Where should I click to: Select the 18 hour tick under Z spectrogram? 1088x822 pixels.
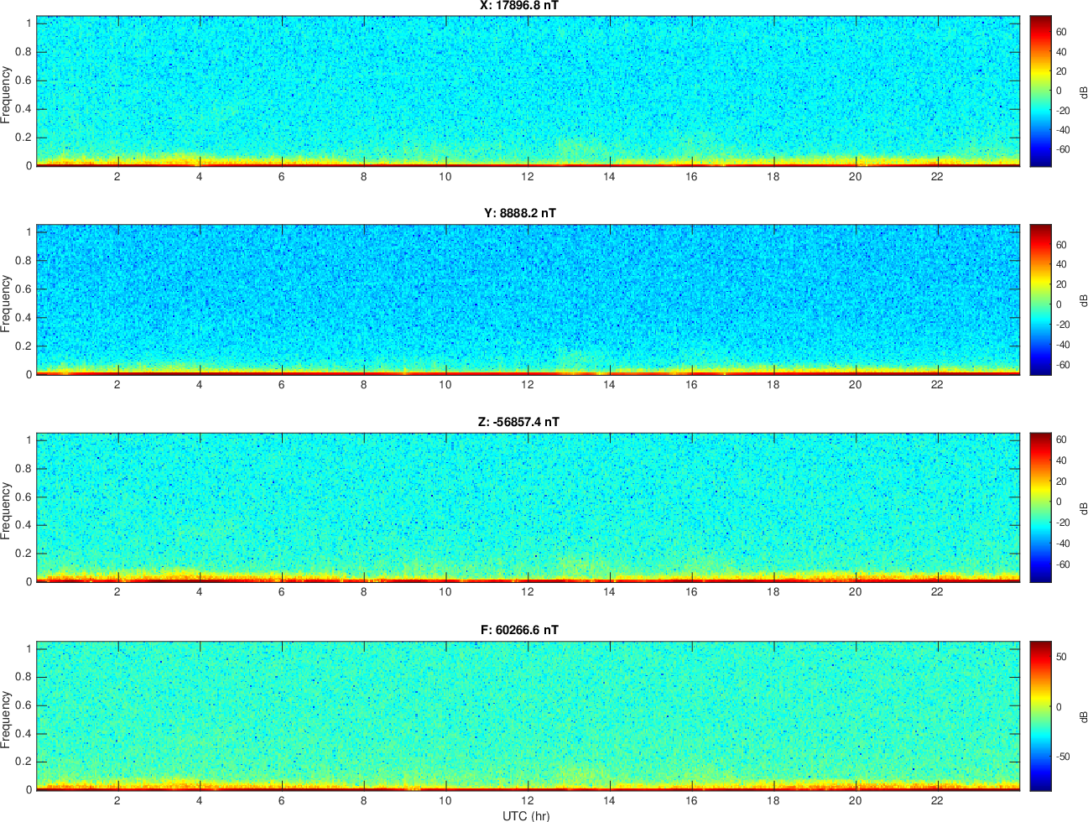pyautogui.click(x=773, y=591)
